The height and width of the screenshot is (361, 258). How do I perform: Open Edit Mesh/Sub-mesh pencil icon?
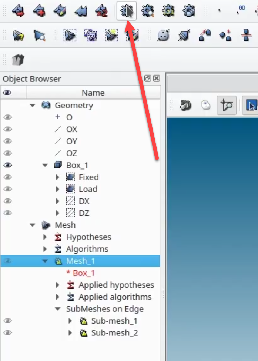[60, 11]
